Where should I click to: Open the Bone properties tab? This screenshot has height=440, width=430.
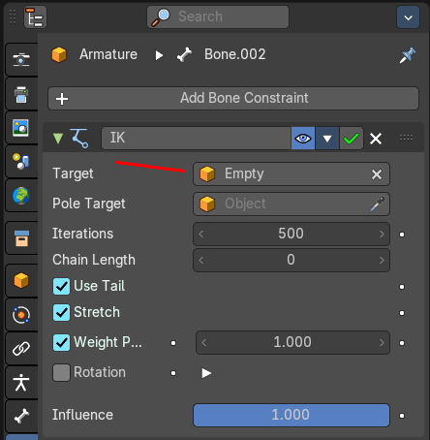(x=21, y=416)
